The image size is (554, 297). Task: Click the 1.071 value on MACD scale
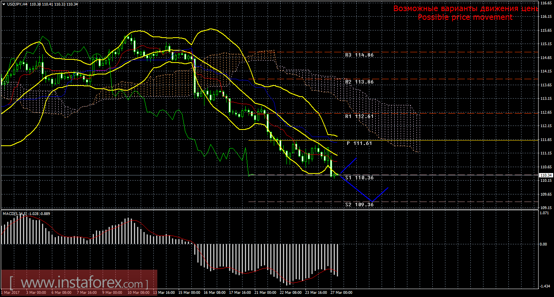coord(544,213)
